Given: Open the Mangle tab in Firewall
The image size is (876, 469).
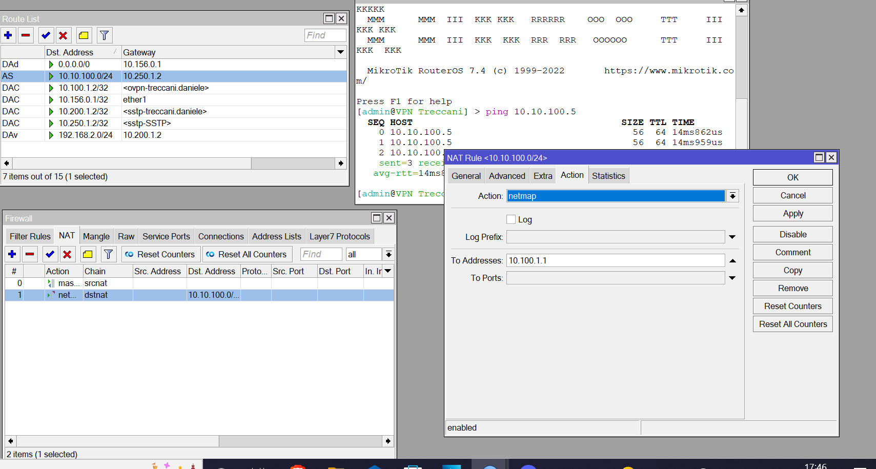Looking at the screenshot, I should click(96, 236).
